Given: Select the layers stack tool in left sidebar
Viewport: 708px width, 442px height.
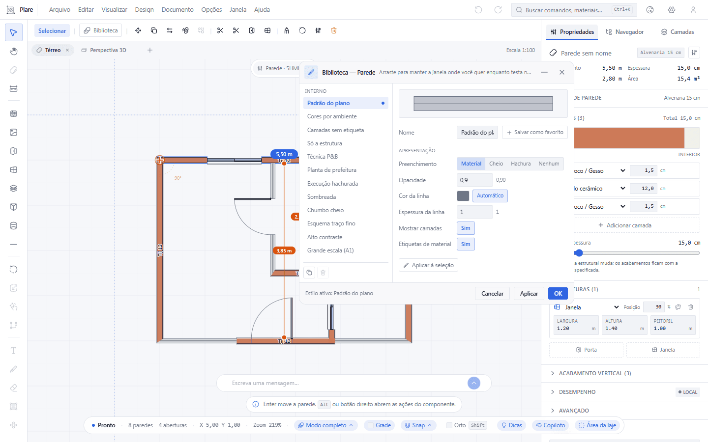Looking at the screenshot, I should [x=13, y=188].
